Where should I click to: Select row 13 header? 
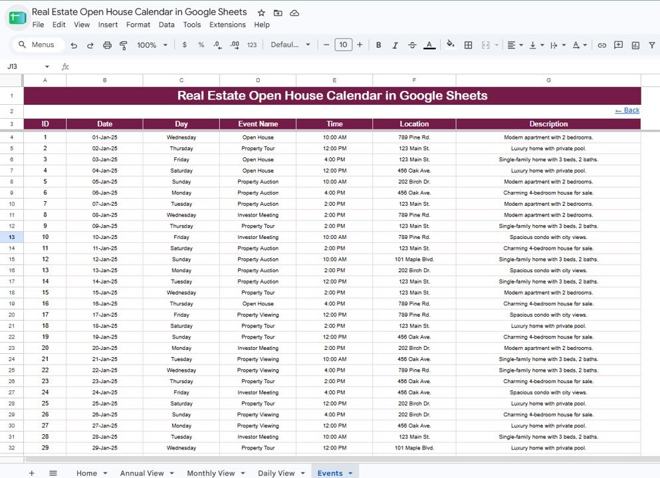coord(11,237)
